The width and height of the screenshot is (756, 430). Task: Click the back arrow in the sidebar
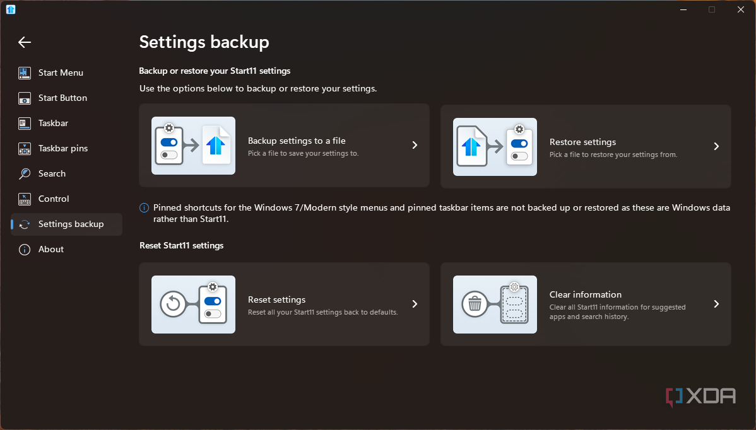pos(25,42)
